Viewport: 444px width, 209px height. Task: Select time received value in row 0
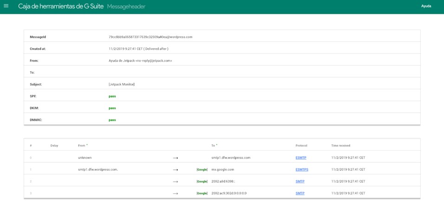348,158
